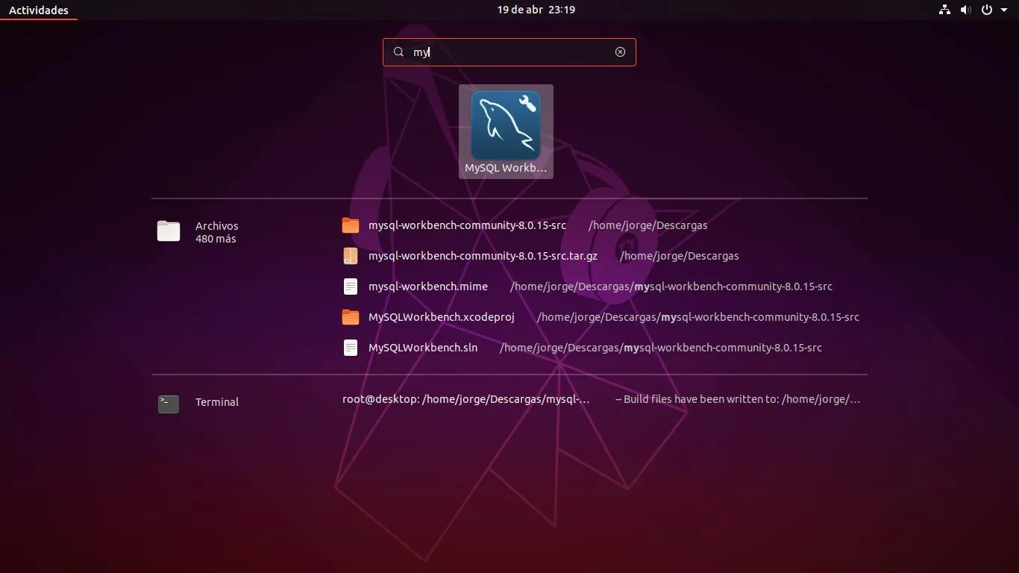Viewport: 1019px width, 573px height.
Task: Click the folder icon of MySQLWorkbench.xcodeproj
Action: 351,317
